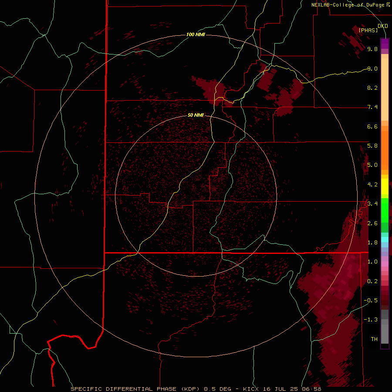The height and width of the screenshot is (392, 392).
Task: Click the yellow segment of color bar
Action: (385, 186)
